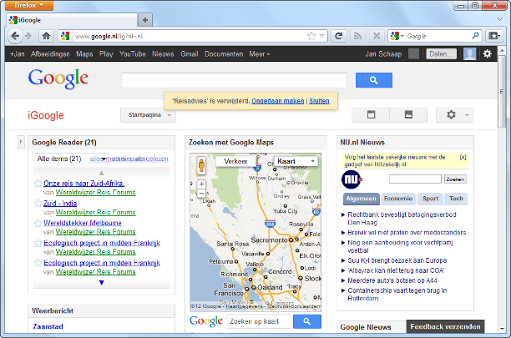Click the blue Google search button
The width and height of the screenshot is (511, 338).
pos(374,80)
